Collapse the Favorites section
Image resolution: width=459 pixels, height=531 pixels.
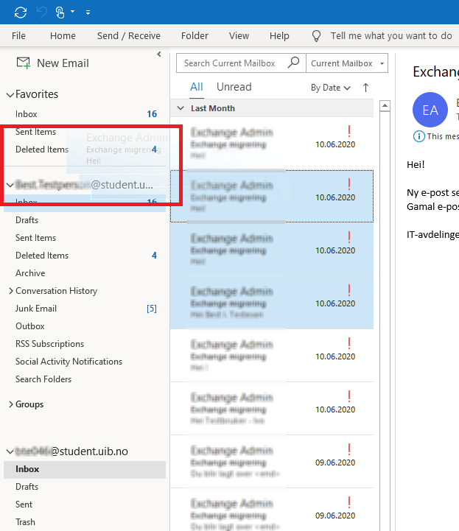point(10,95)
